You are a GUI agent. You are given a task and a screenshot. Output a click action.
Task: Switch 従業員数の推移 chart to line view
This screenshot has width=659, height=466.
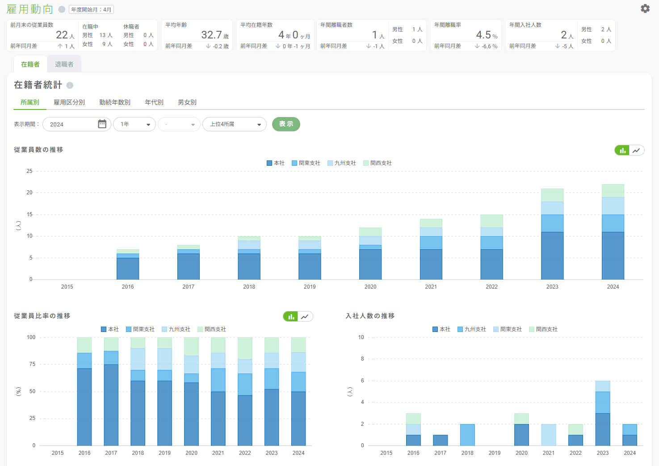pos(636,151)
